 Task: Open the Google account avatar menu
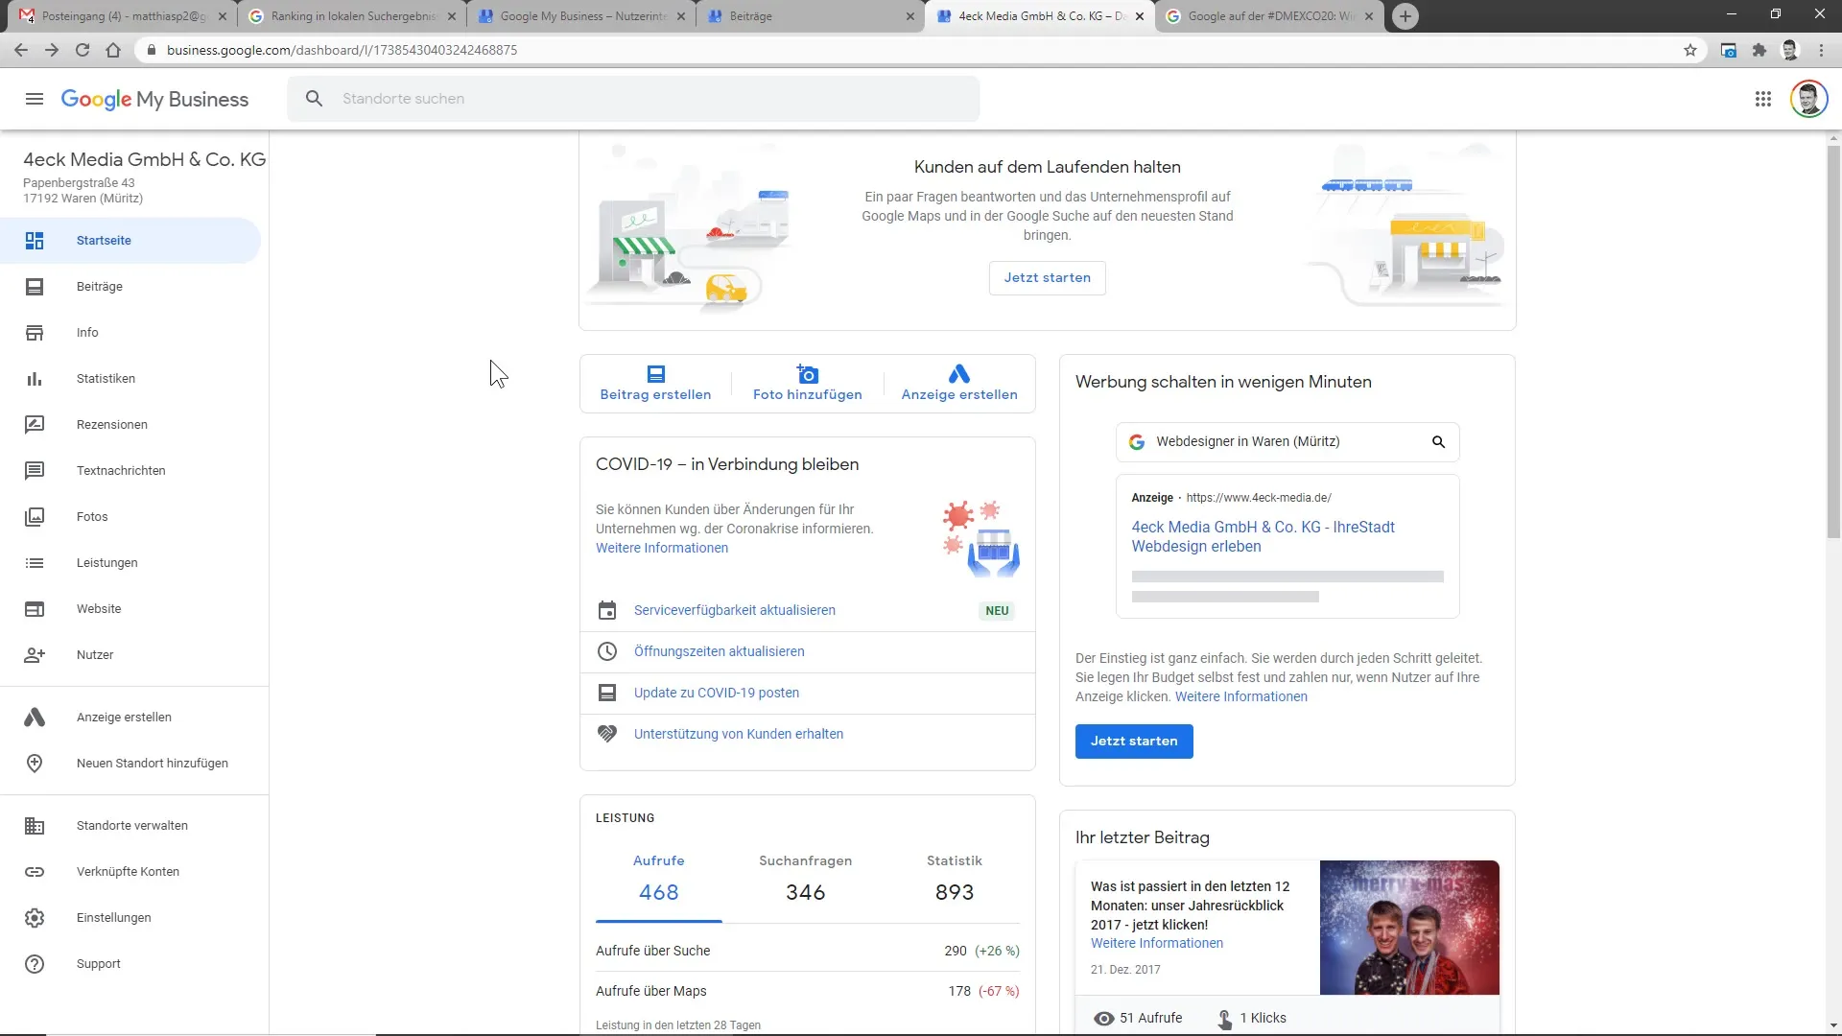pyautogui.click(x=1808, y=99)
